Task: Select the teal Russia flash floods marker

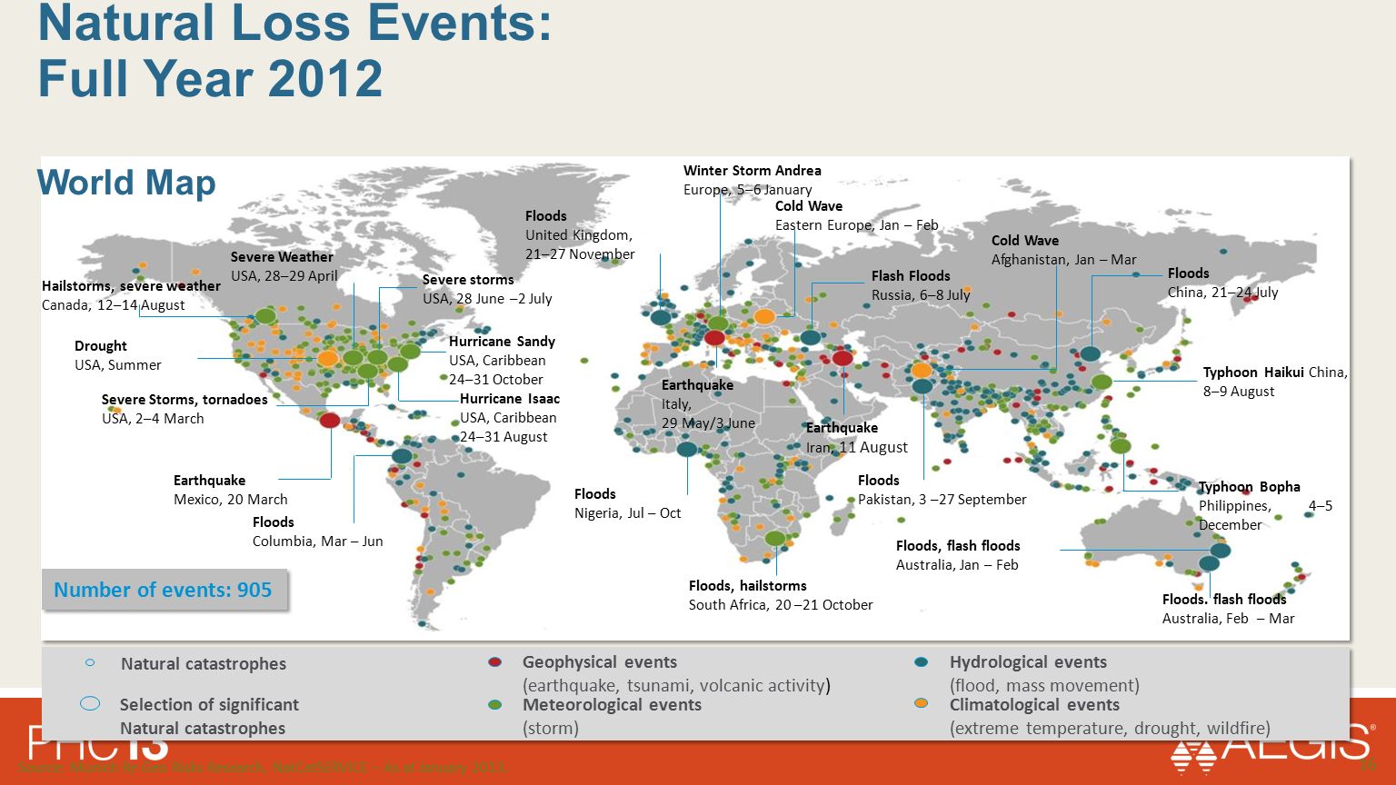Action: tap(811, 338)
